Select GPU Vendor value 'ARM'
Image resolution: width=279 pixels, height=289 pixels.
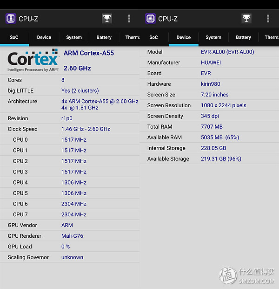click(x=67, y=225)
